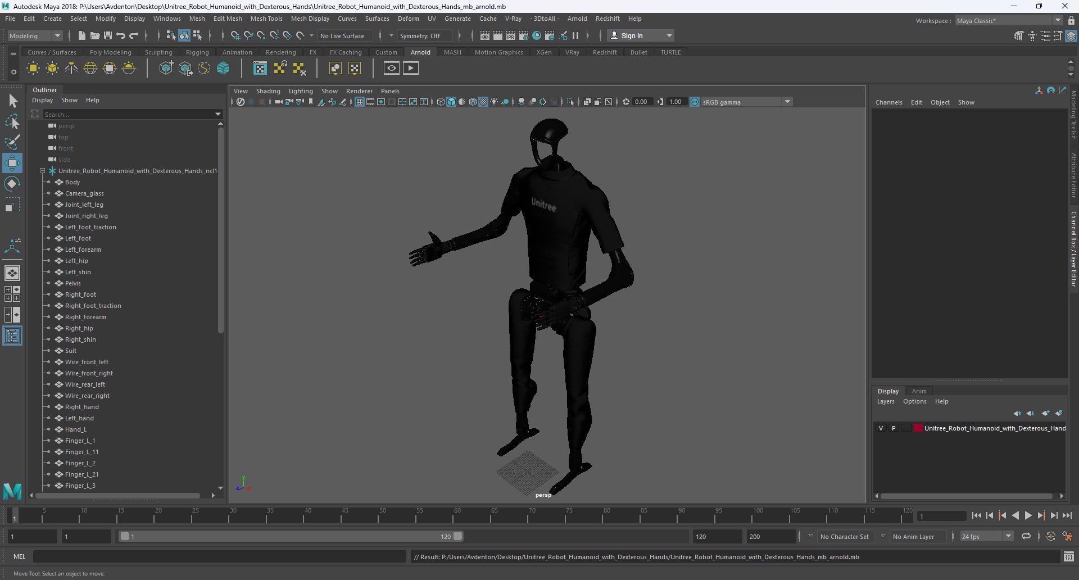Click the Undo arrow icon
This screenshot has width=1079, height=580.
click(121, 35)
